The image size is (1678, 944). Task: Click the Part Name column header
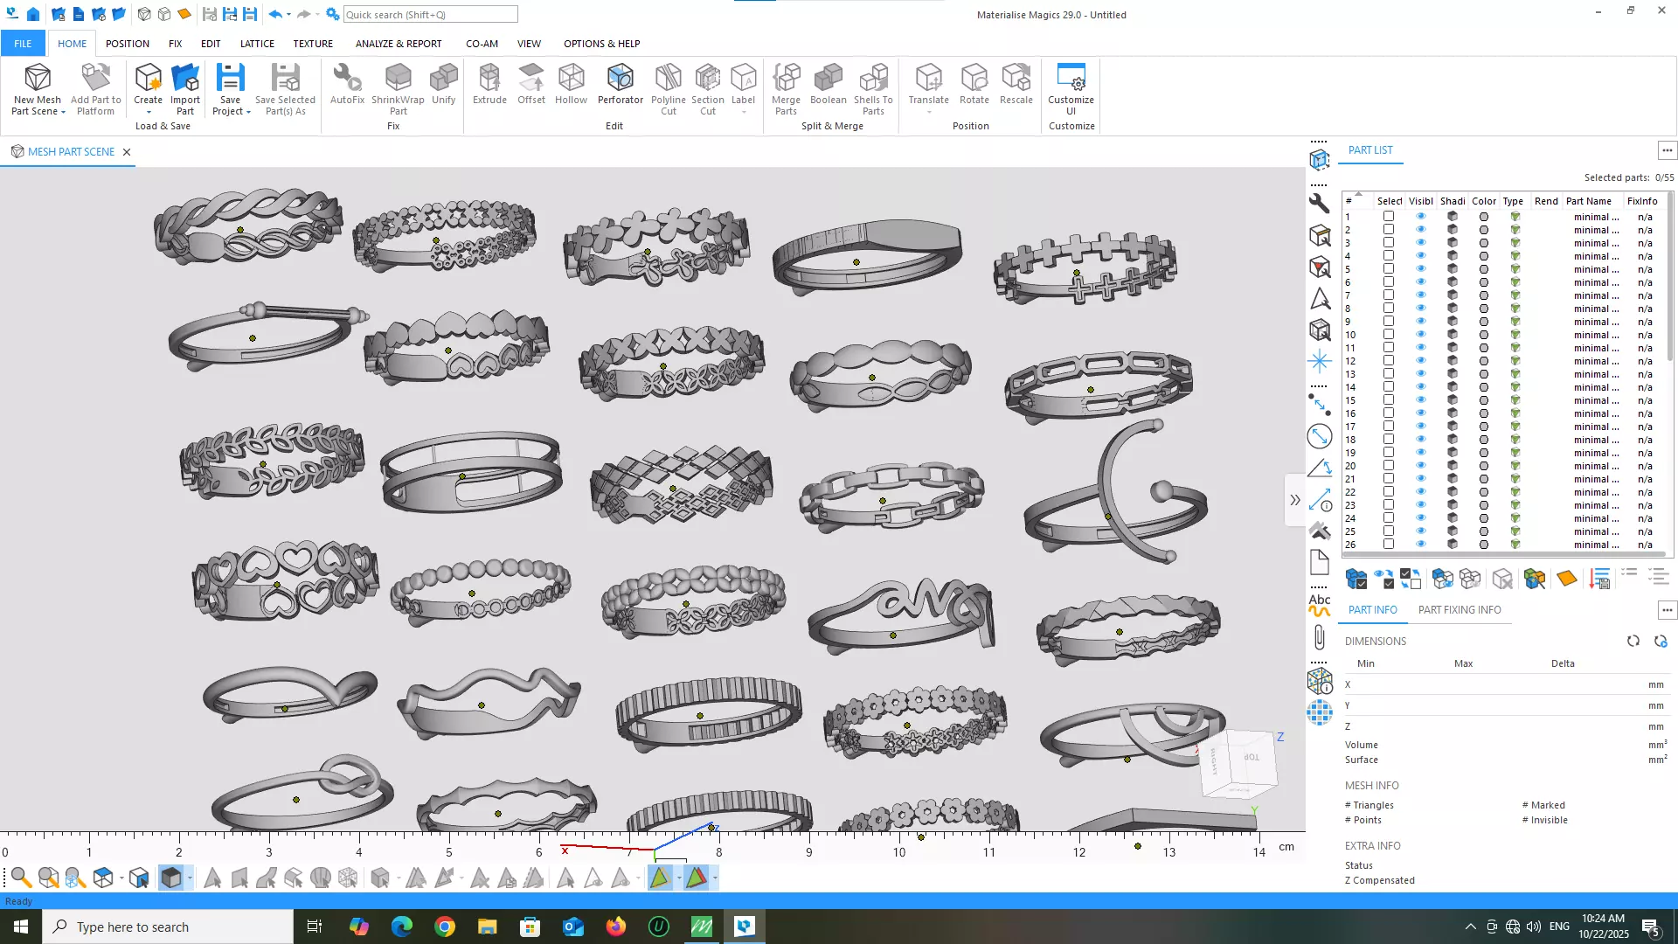point(1588,201)
